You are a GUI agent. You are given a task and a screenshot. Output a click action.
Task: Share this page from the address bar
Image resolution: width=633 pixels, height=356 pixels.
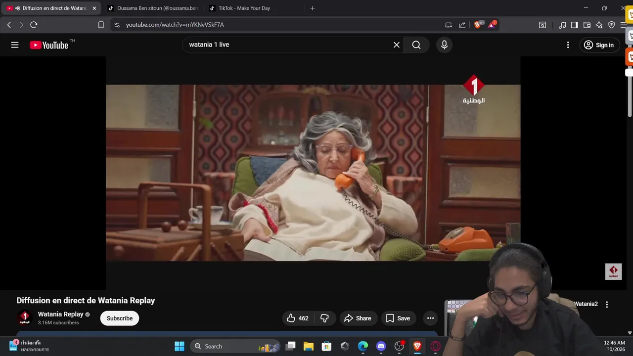(x=462, y=25)
